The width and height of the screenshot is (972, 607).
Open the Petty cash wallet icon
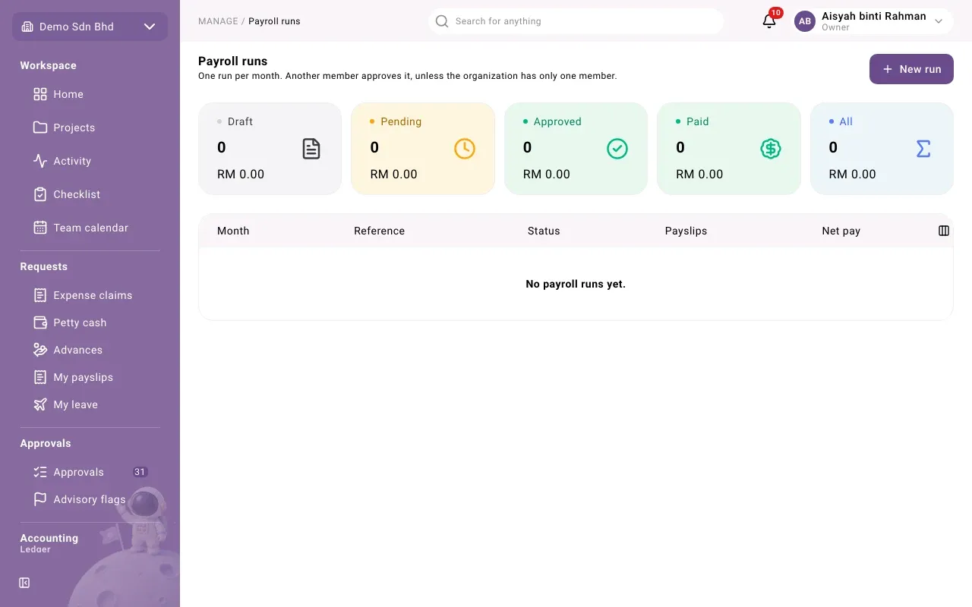coord(40,322)
